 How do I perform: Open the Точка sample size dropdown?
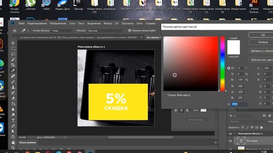(62, 31)
